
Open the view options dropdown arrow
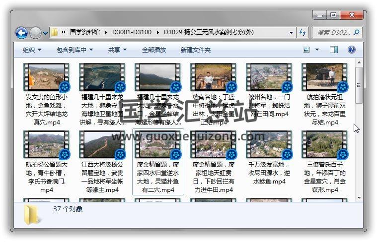(316, 50)
